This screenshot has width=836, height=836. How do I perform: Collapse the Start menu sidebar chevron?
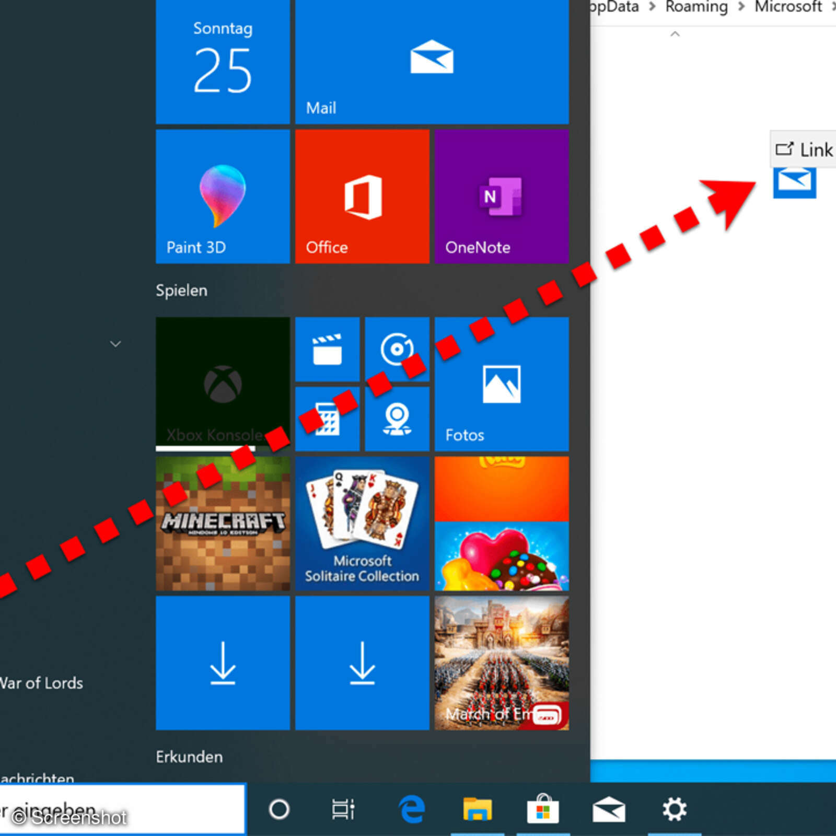(x=114, y=344)
